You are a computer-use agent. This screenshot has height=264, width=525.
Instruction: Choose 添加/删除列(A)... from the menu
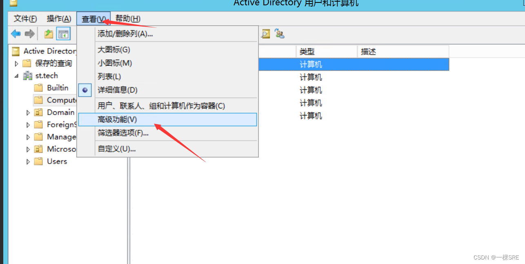167,34
